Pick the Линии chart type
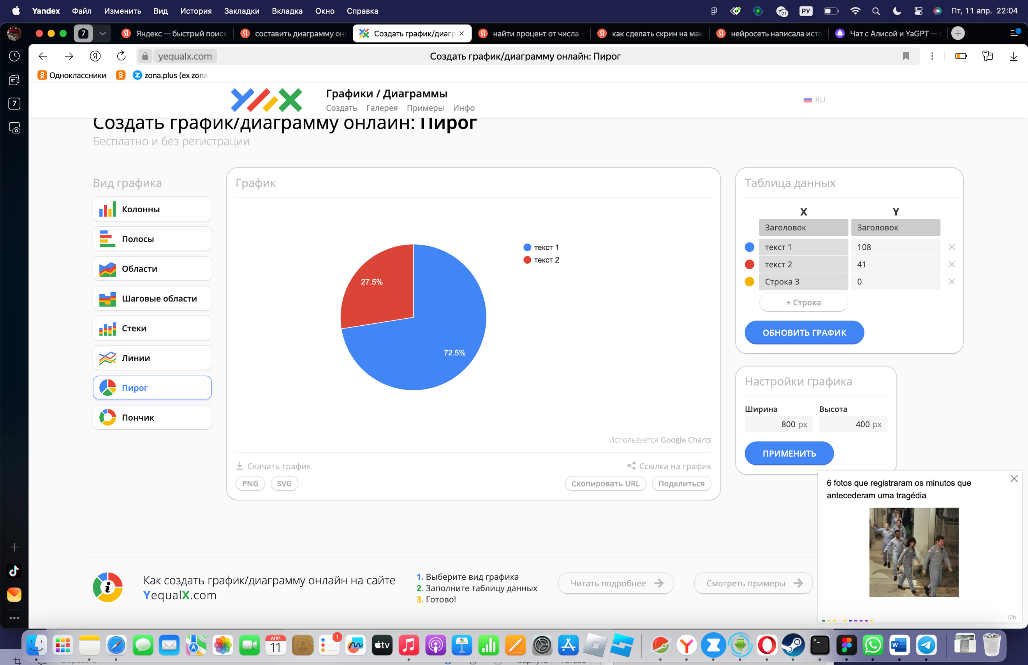Viewport: 1028px width, 665px height. (152, 358)
